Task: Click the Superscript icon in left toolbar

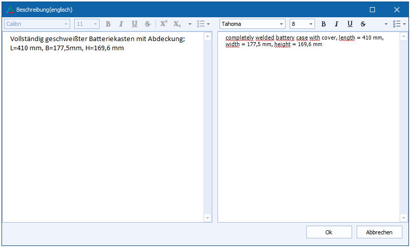Action: coord(164,24)
